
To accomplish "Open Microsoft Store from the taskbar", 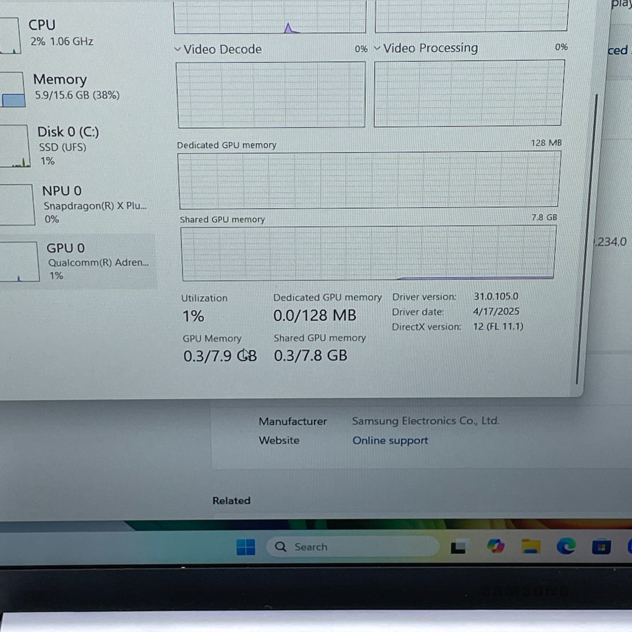I will point(601,547).
